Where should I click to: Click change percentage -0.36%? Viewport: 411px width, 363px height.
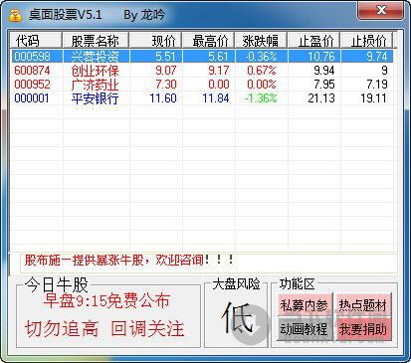tap(261, 57)
